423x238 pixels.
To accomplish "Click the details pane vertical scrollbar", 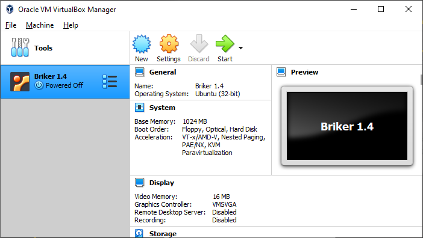I will click(x=421, y=79).
